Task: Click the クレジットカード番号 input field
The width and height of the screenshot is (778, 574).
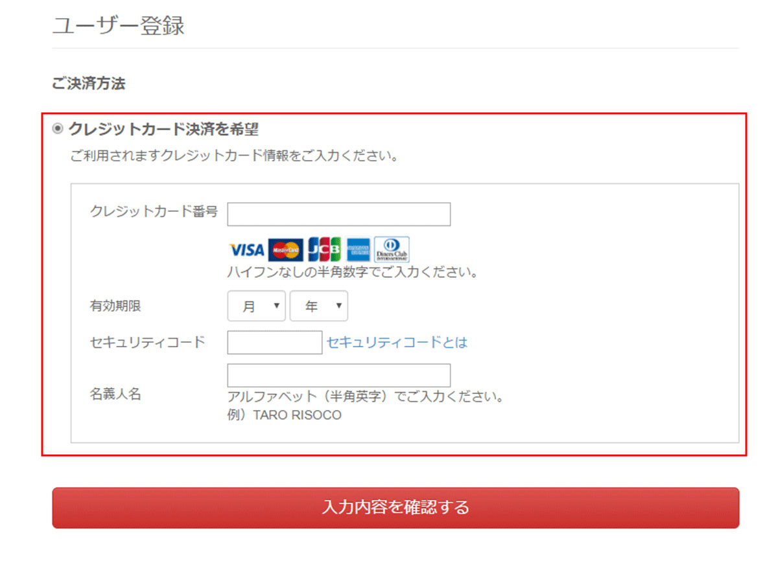Action: pos(339,214)
